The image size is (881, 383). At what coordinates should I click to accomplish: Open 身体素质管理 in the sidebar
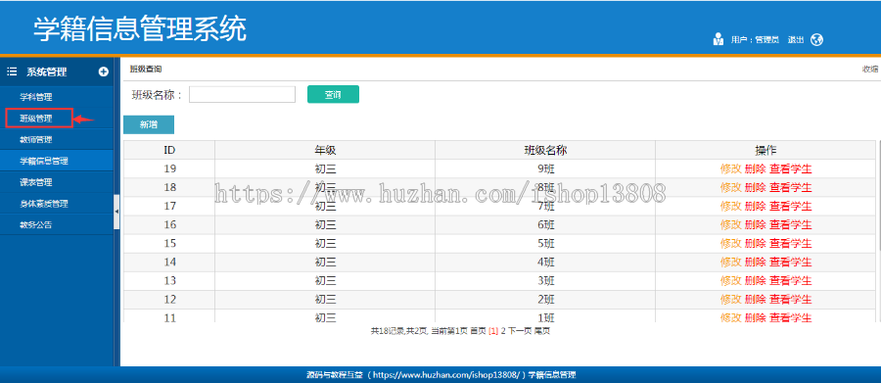[x=44, y=204]
